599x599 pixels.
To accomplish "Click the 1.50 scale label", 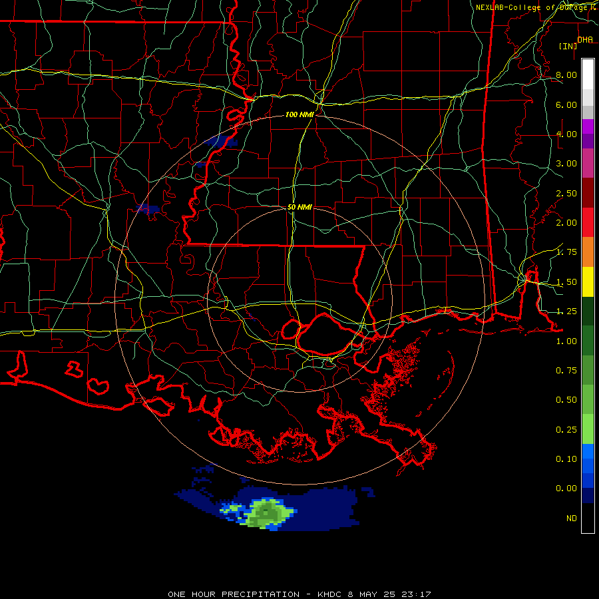I will point(566,282).
